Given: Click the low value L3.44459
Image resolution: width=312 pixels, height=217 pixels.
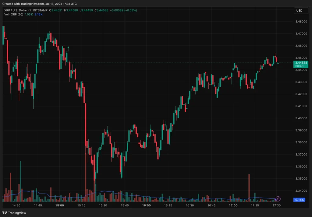Looking at the screenshot, I should (86, 10).
